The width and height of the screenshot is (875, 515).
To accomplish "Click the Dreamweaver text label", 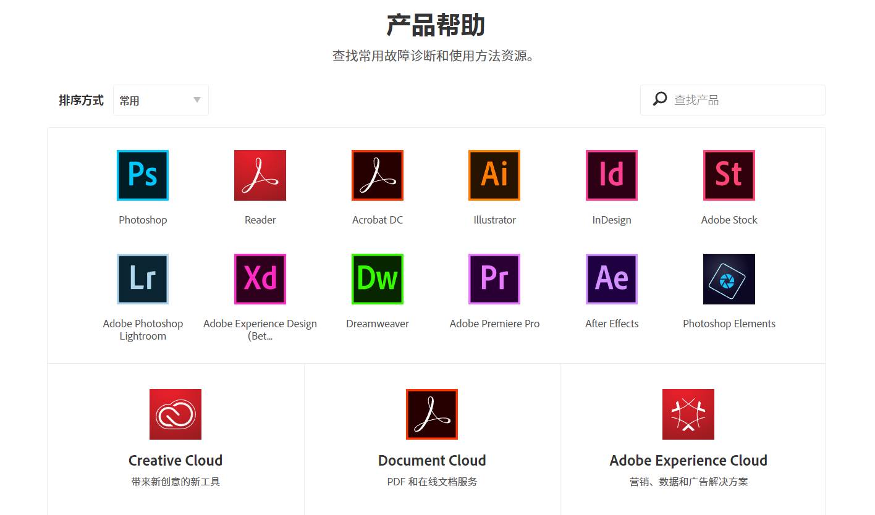I will point(378,324).
